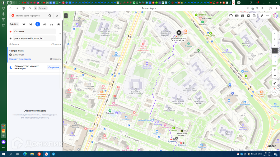Select floor level 4 on floor switcher
This screenshot has width=280, height=157.
(x=275, y=33)
